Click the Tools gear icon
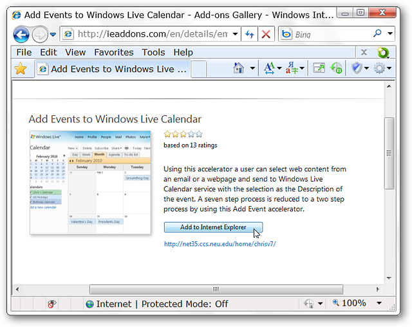The height and width of the screenshot is (327, 412). click(x=379, y=68)
